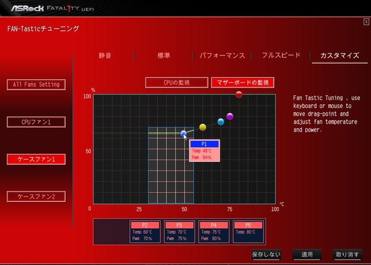Click the blue P1 drag-point on graph

(184, 133)
